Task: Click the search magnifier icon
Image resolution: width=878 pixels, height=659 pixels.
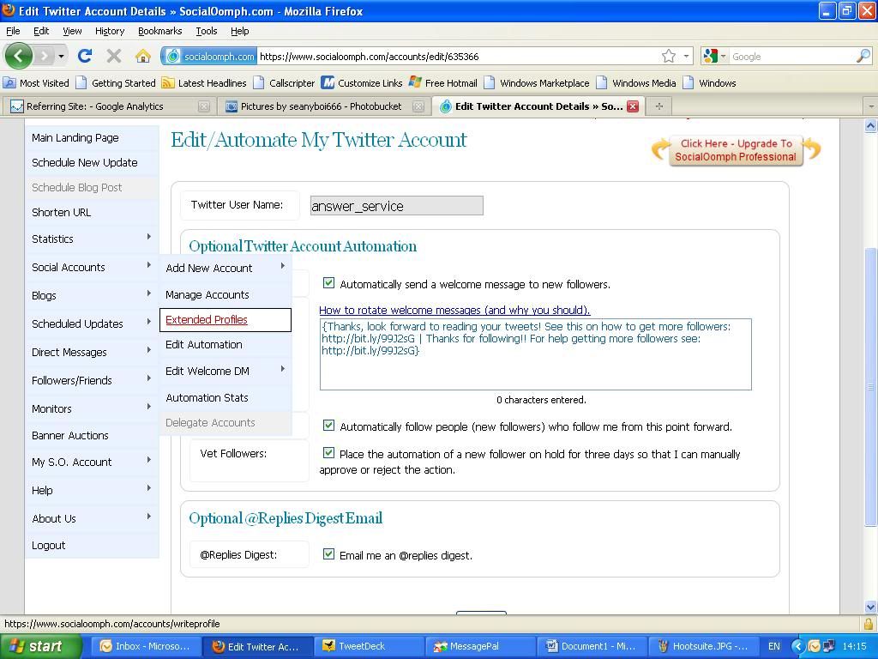Action: point(863,56)
